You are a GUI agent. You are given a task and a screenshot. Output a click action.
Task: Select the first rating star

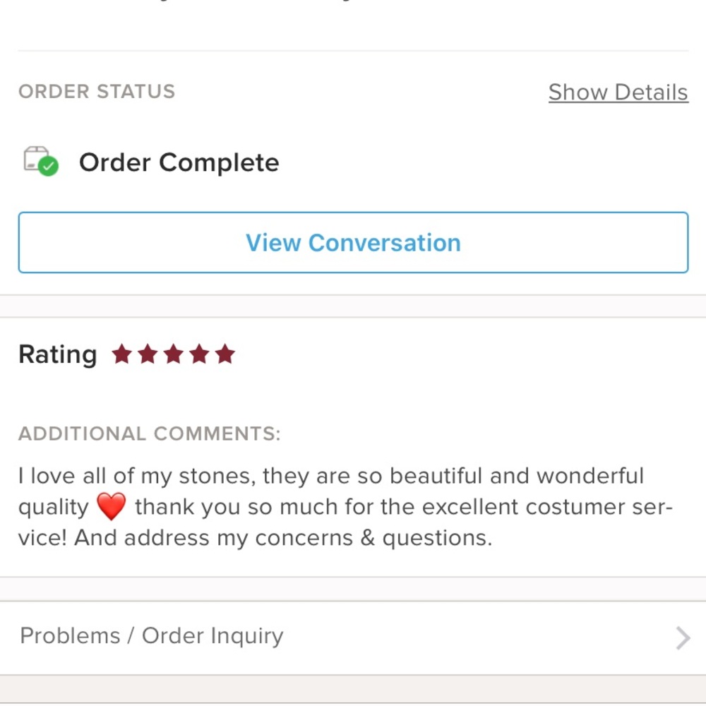[x=122, y=354]
